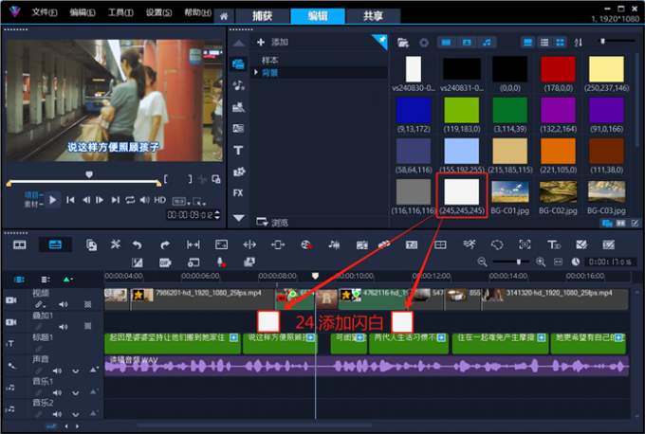The width and height of the screenshot is (645, 434).
Task: Toggle HD preview mode
Action: click(159, 200)
